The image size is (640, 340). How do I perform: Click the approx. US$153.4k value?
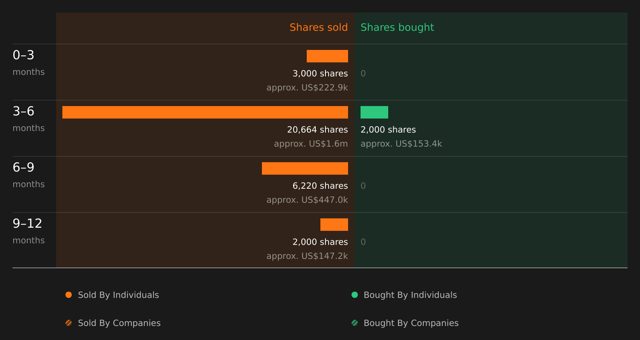[401, 144]
